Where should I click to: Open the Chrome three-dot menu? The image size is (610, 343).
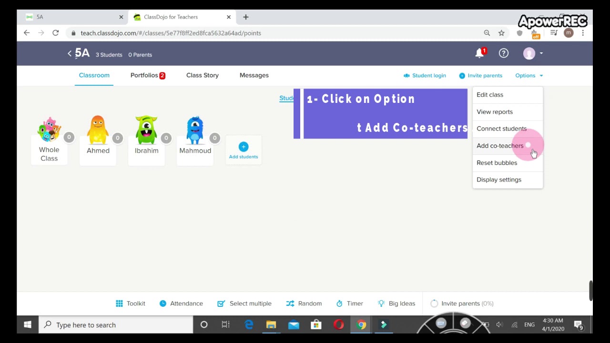583,33
